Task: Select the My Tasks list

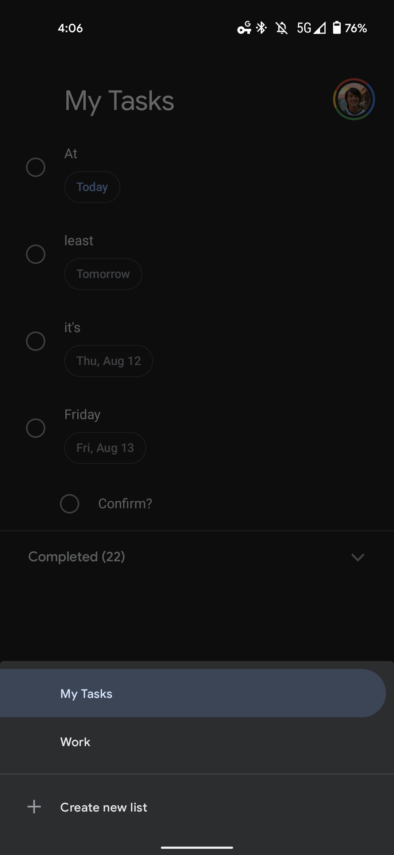Action: pyautogui.click(x=86, y=693)
